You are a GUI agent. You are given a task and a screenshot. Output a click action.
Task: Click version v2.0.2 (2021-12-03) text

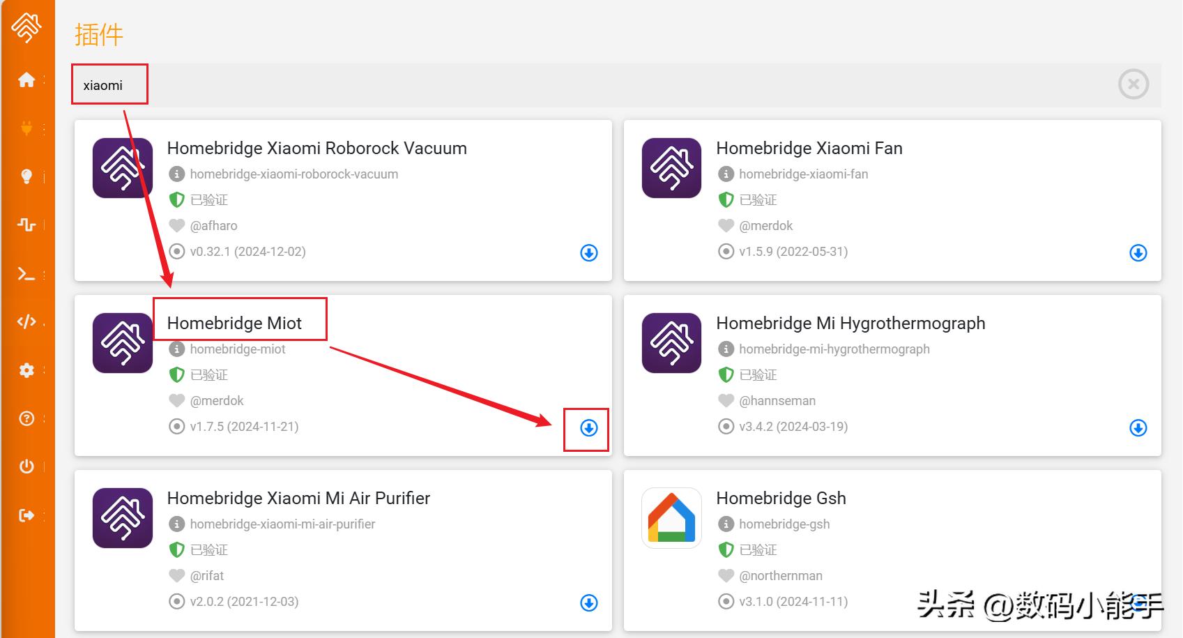click(244, 602)
